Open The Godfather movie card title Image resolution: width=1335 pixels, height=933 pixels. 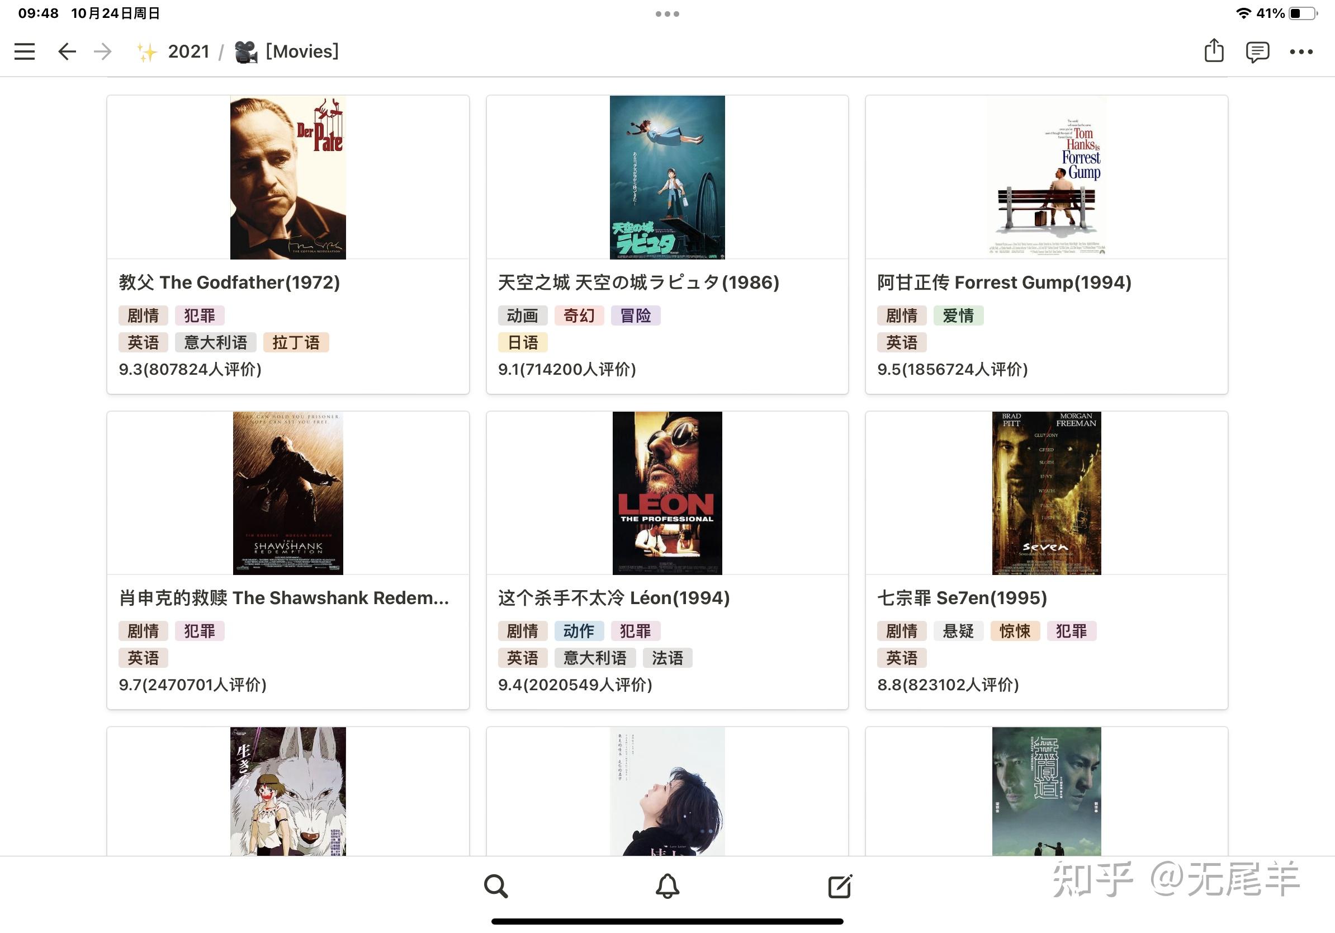229,282
